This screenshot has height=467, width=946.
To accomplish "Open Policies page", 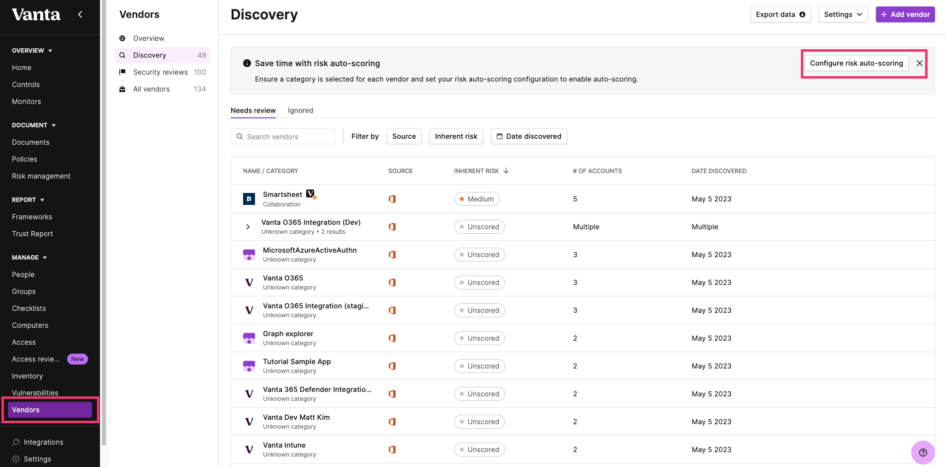I will click(x=24, y=159).
